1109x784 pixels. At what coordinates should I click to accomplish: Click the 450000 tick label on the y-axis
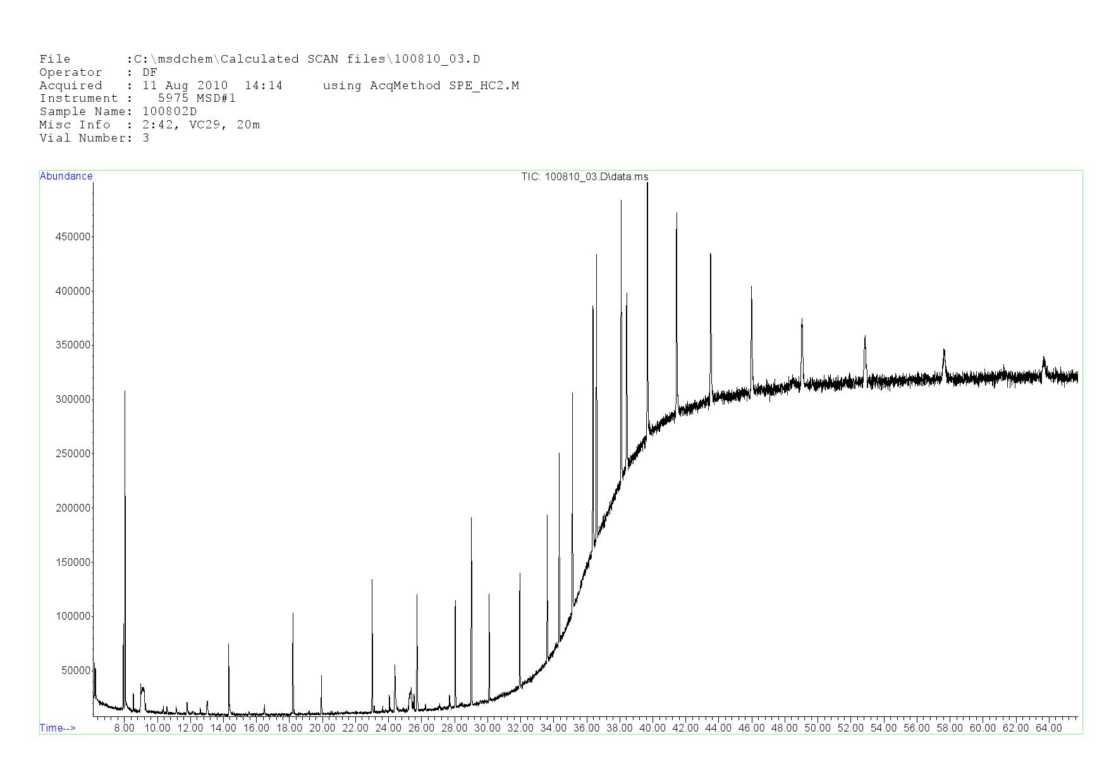pos(73,237)
